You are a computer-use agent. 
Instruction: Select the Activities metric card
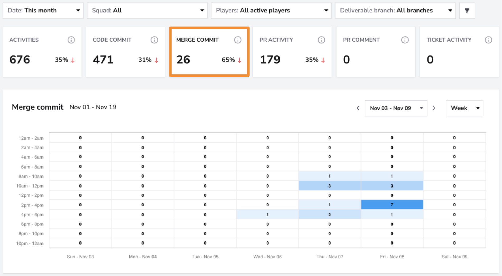(42, 52)
